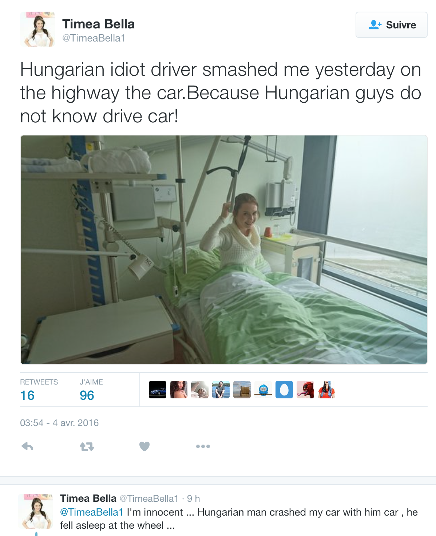Open the owl cartoon avatar liker
Image resolution: width=436 pixels, height=536 pixels.
coord(263,390)
